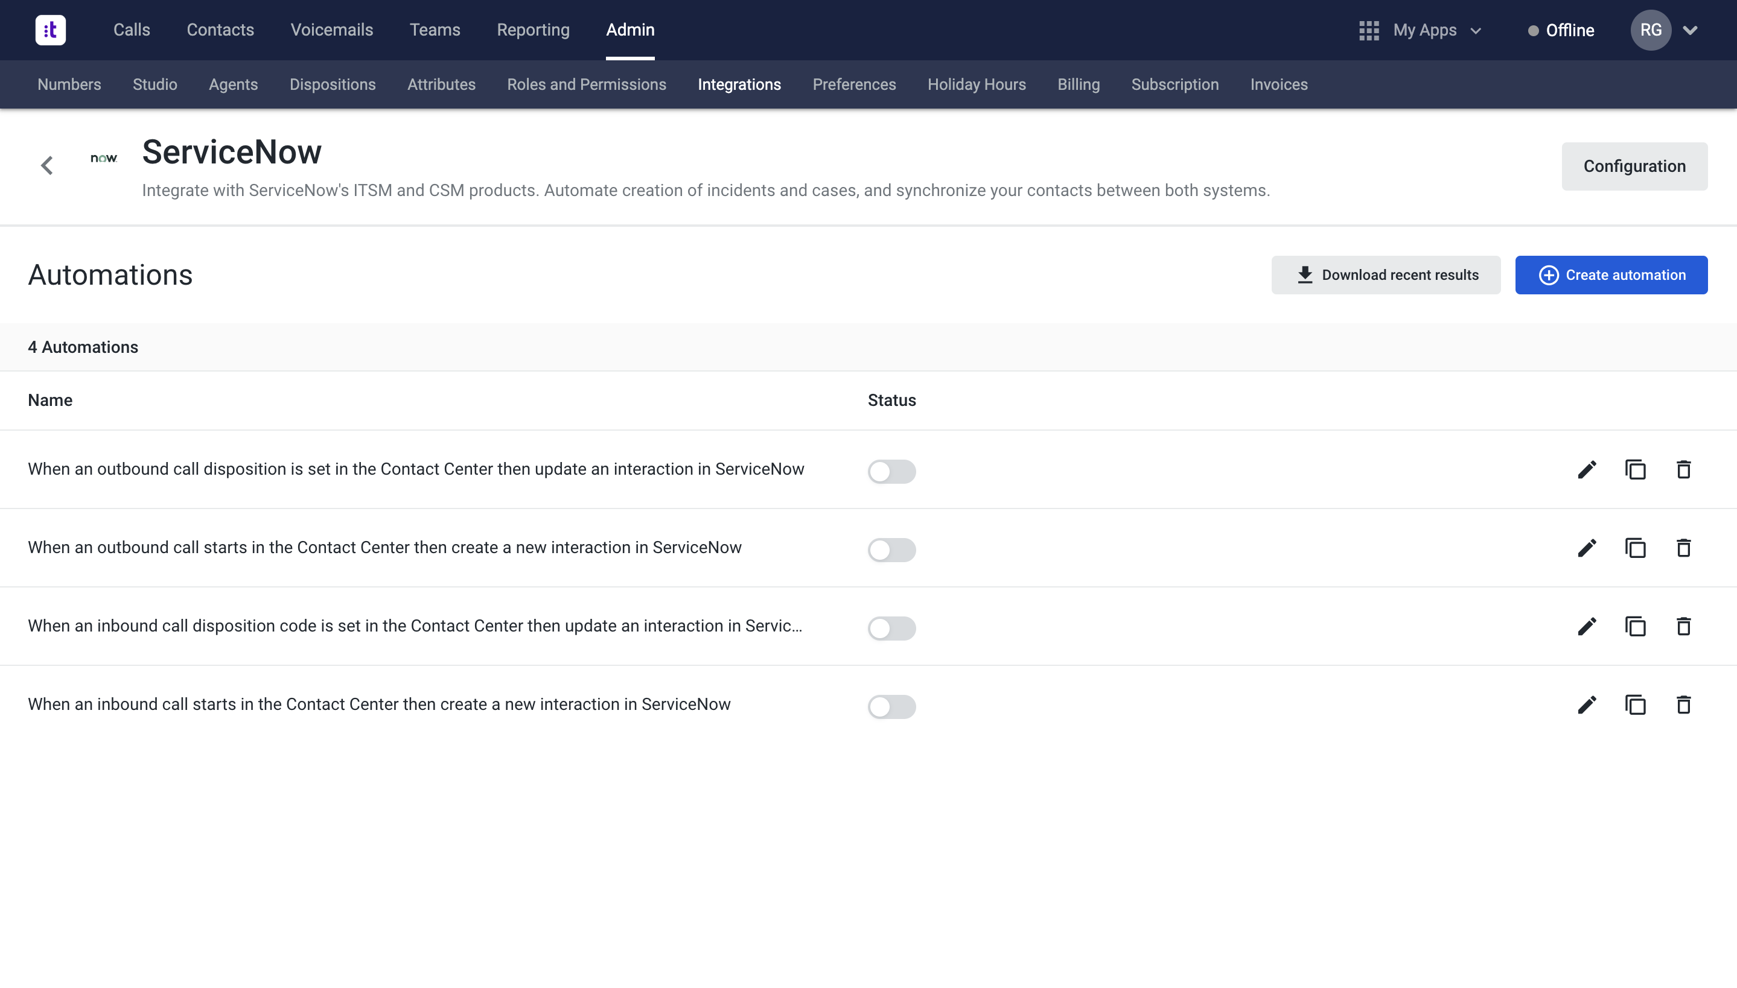Open the Reporting section
The width and height of the screenshot is (1737, 988).
click(534, 30)
